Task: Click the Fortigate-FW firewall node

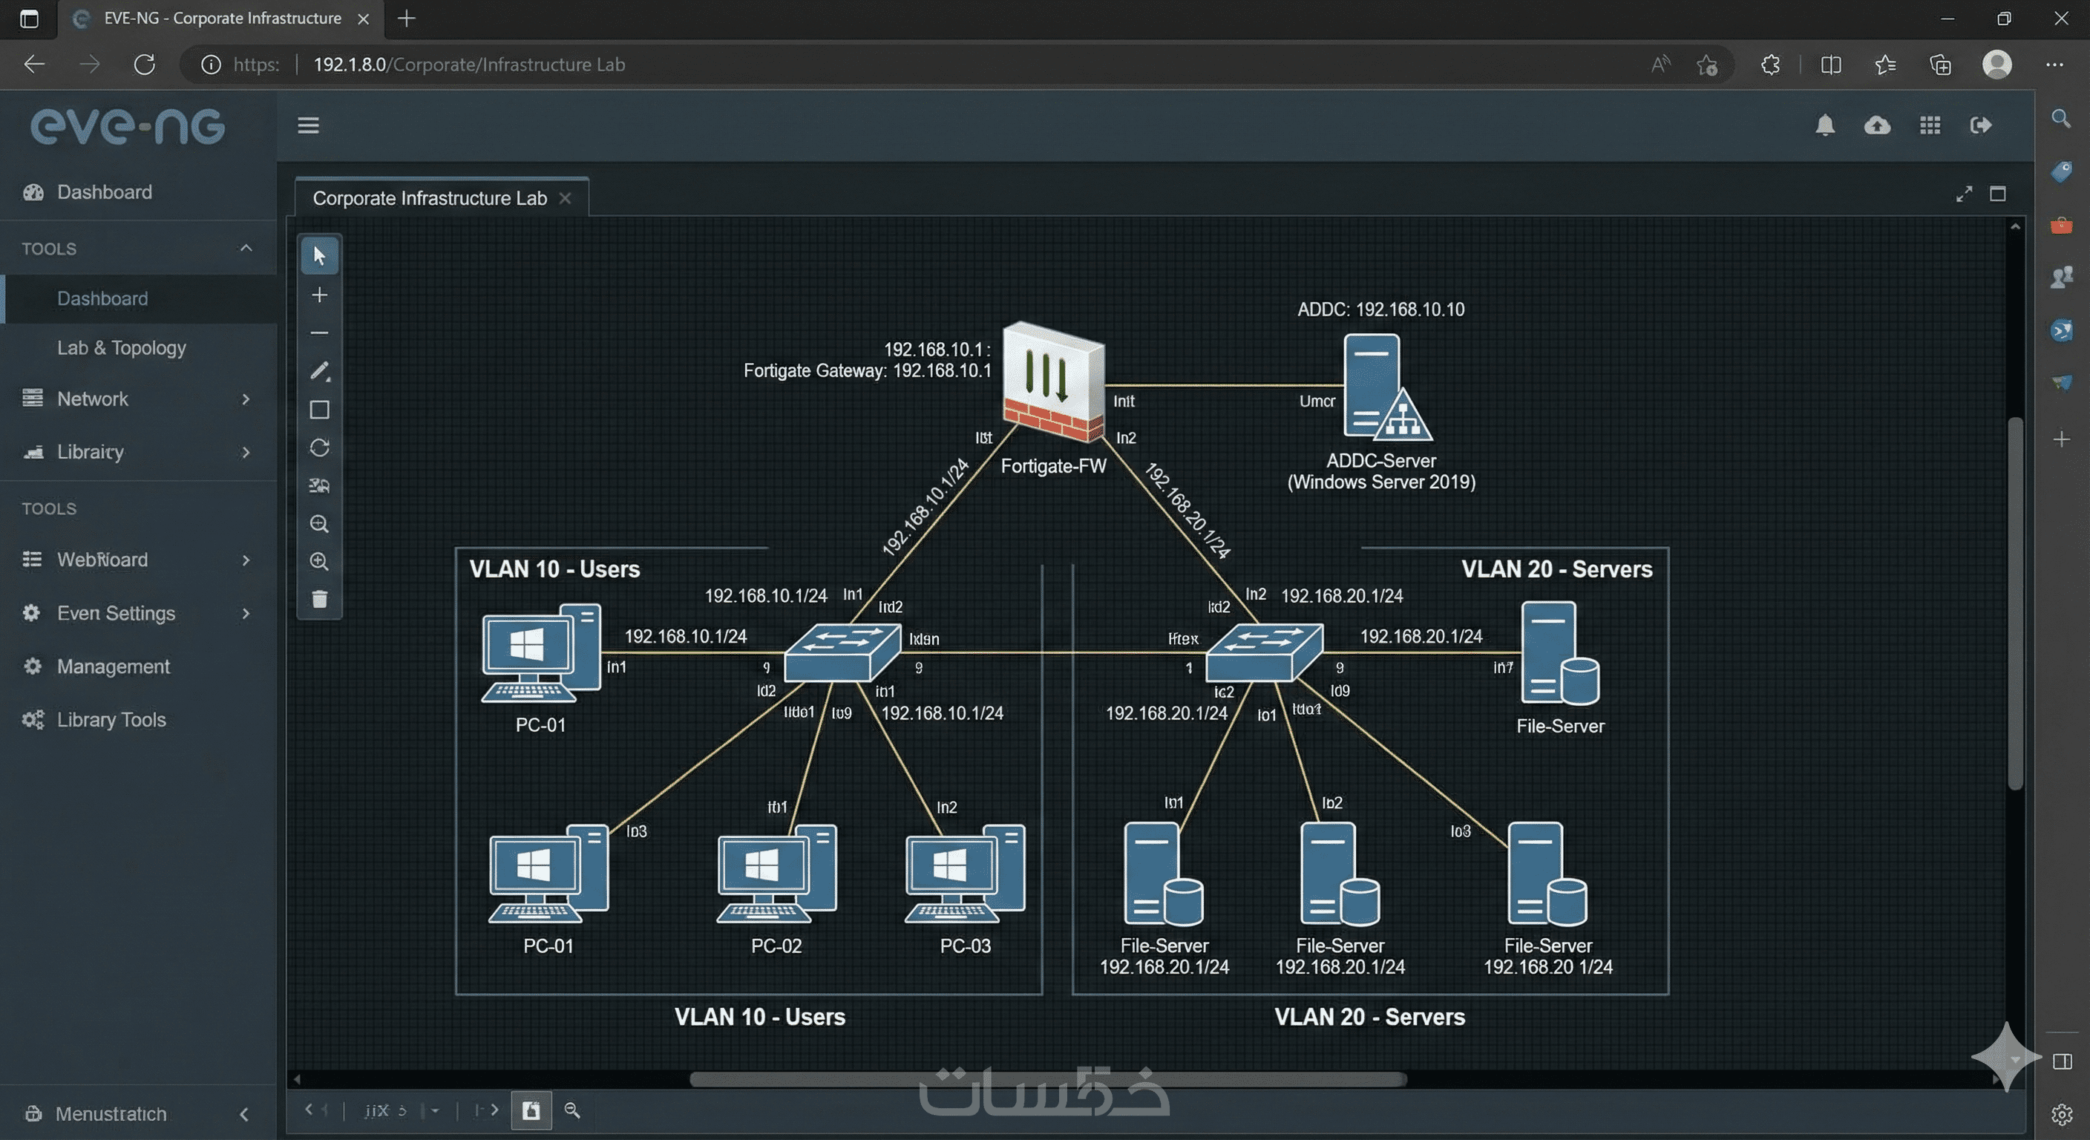Action: (1053, 383)
